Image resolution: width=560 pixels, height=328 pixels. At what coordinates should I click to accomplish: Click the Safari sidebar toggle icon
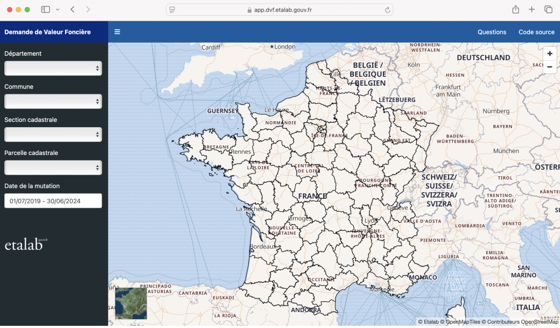pyautogui.click(x=45, y=10)
